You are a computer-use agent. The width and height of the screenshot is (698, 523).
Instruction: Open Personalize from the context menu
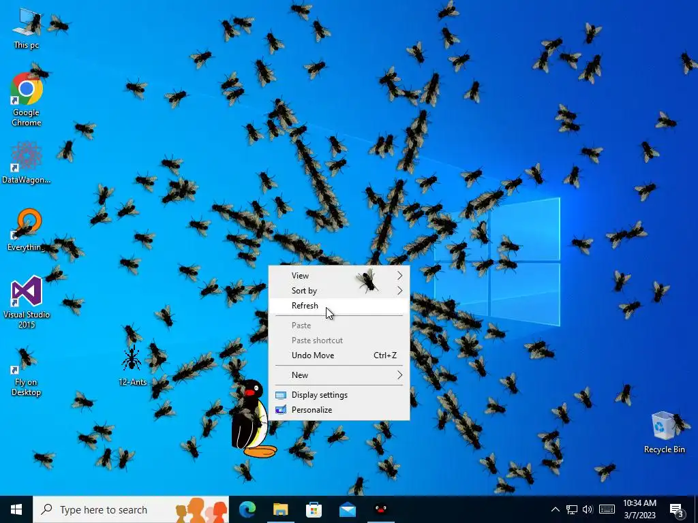pyautogui.click(x=339, y=410)
